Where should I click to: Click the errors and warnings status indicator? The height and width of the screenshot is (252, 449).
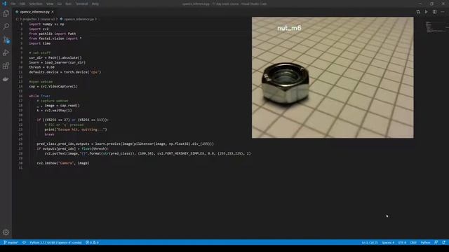point(92,242)
